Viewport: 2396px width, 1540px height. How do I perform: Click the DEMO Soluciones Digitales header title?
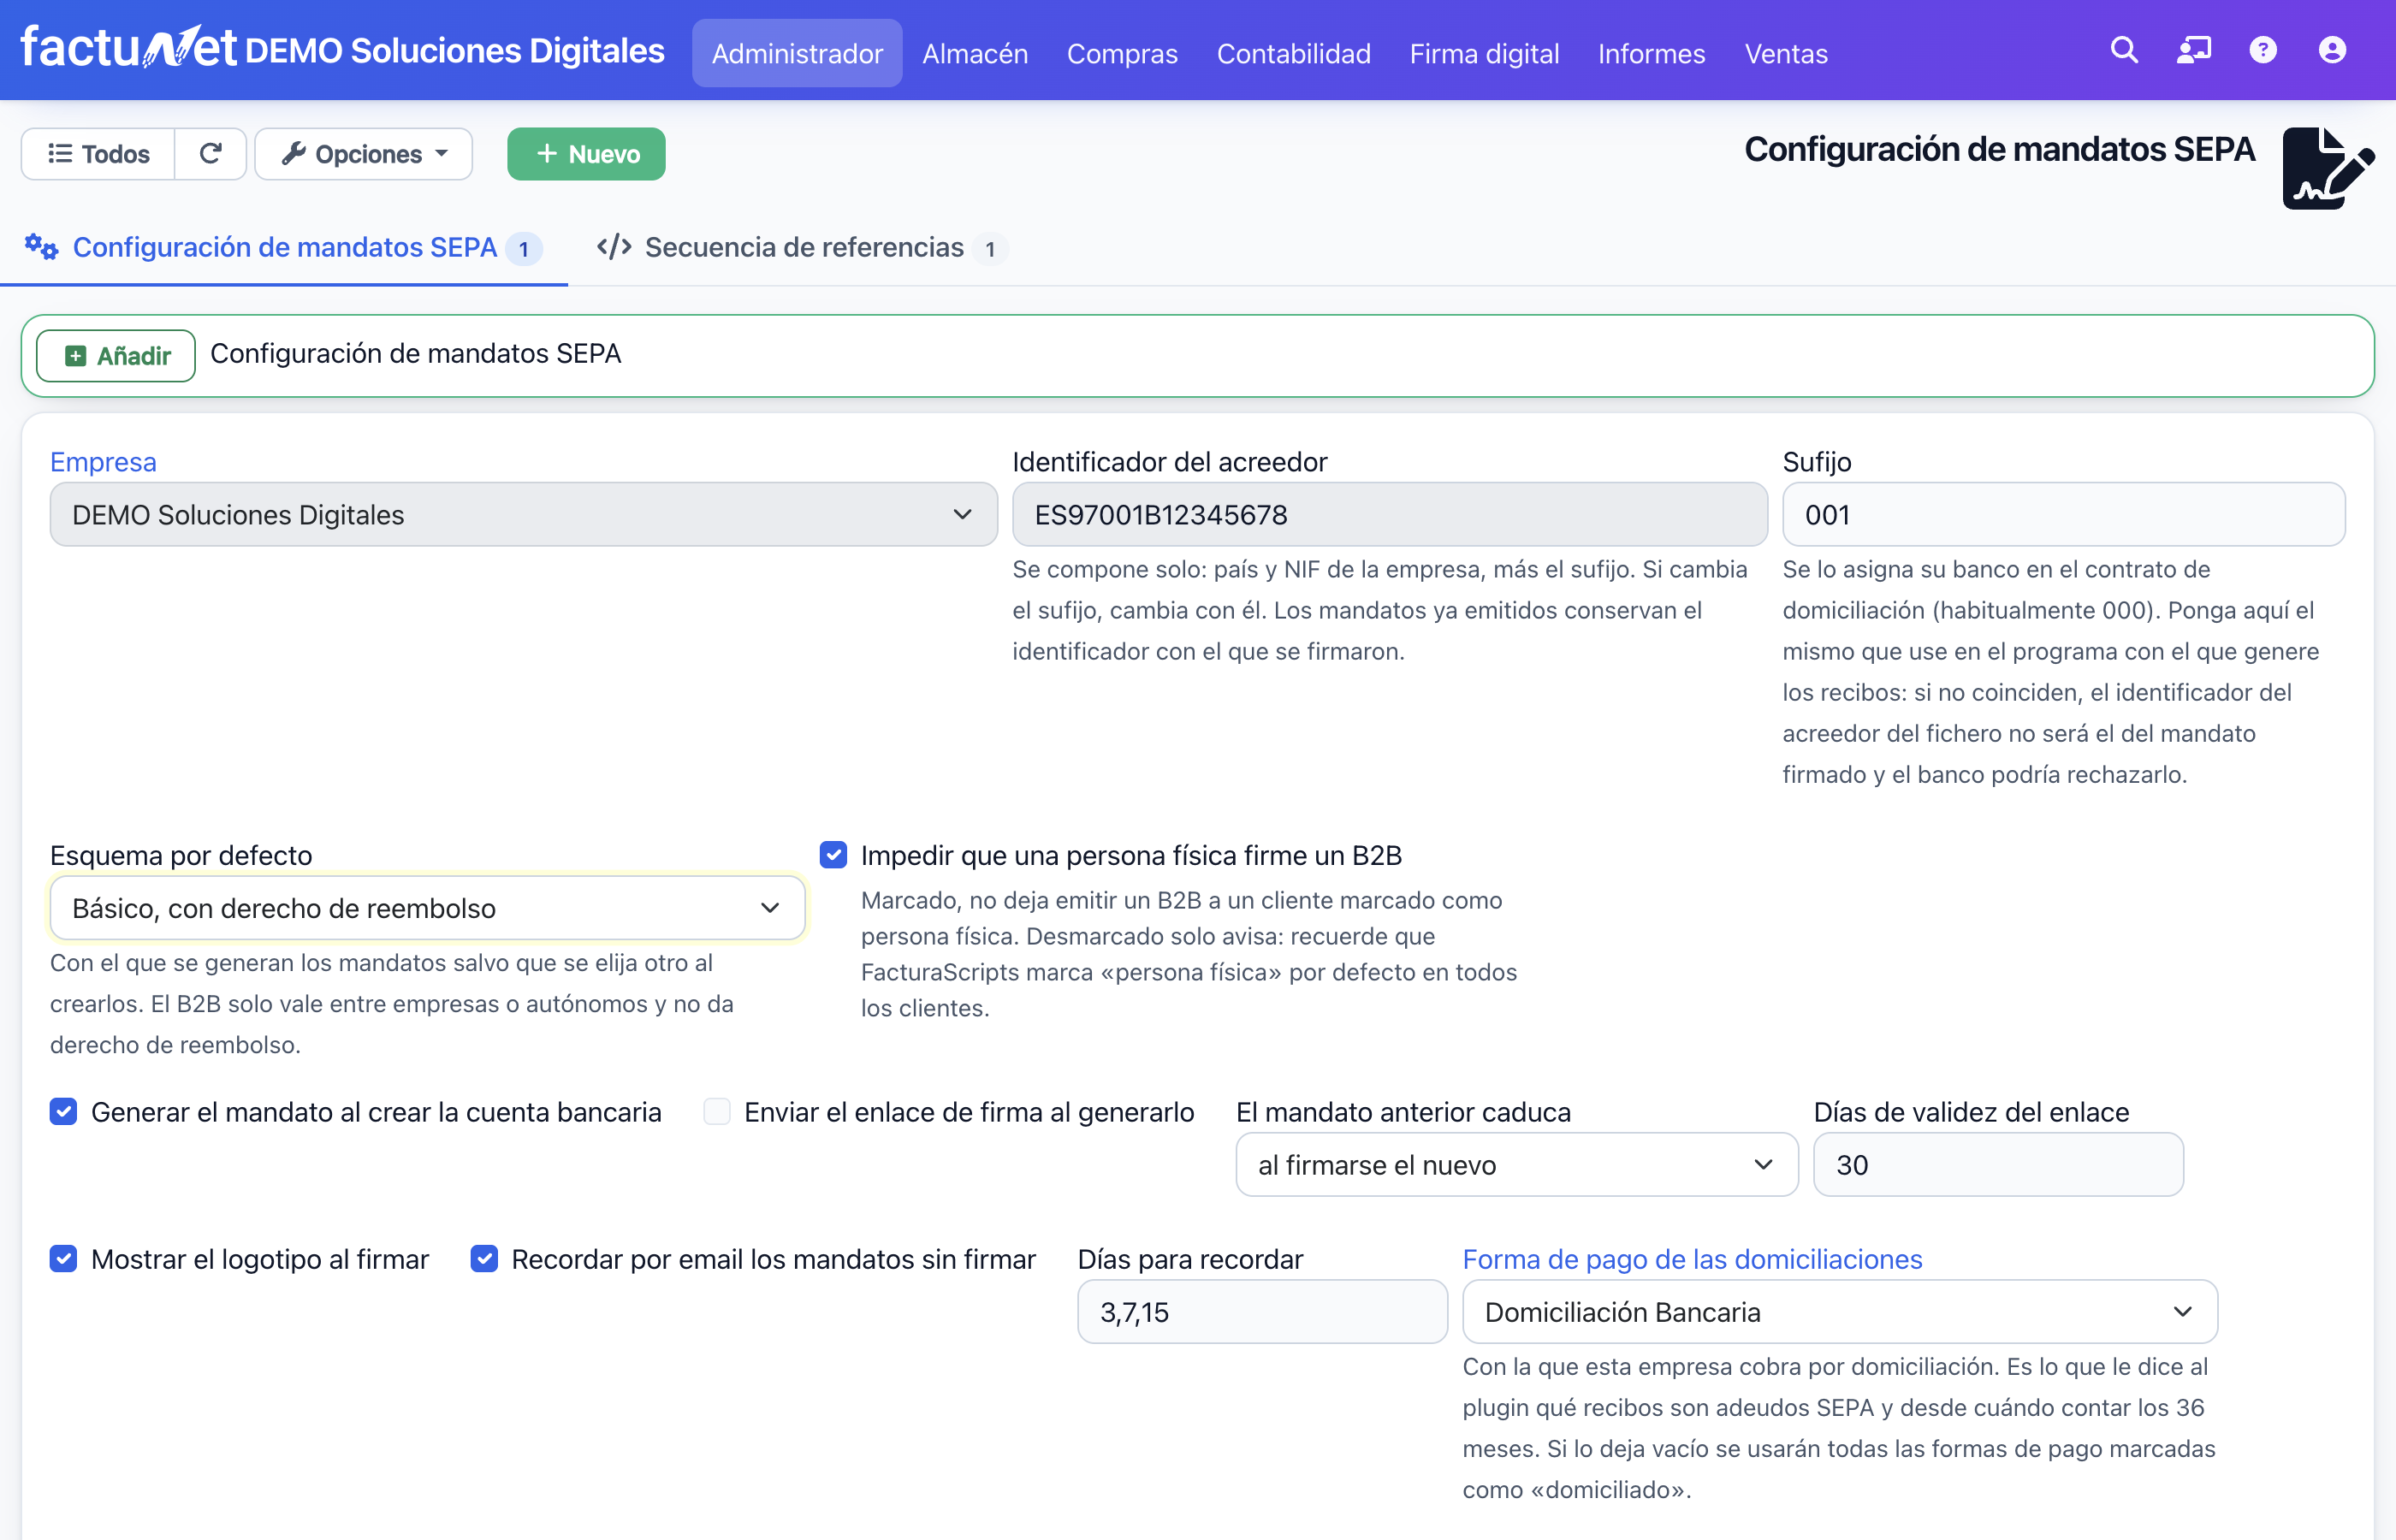[455, 50]
